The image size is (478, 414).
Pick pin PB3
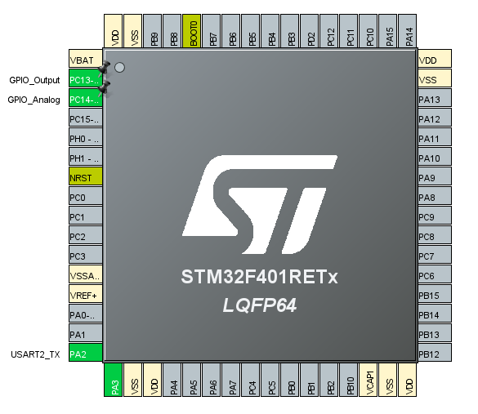tap(289, 31)
